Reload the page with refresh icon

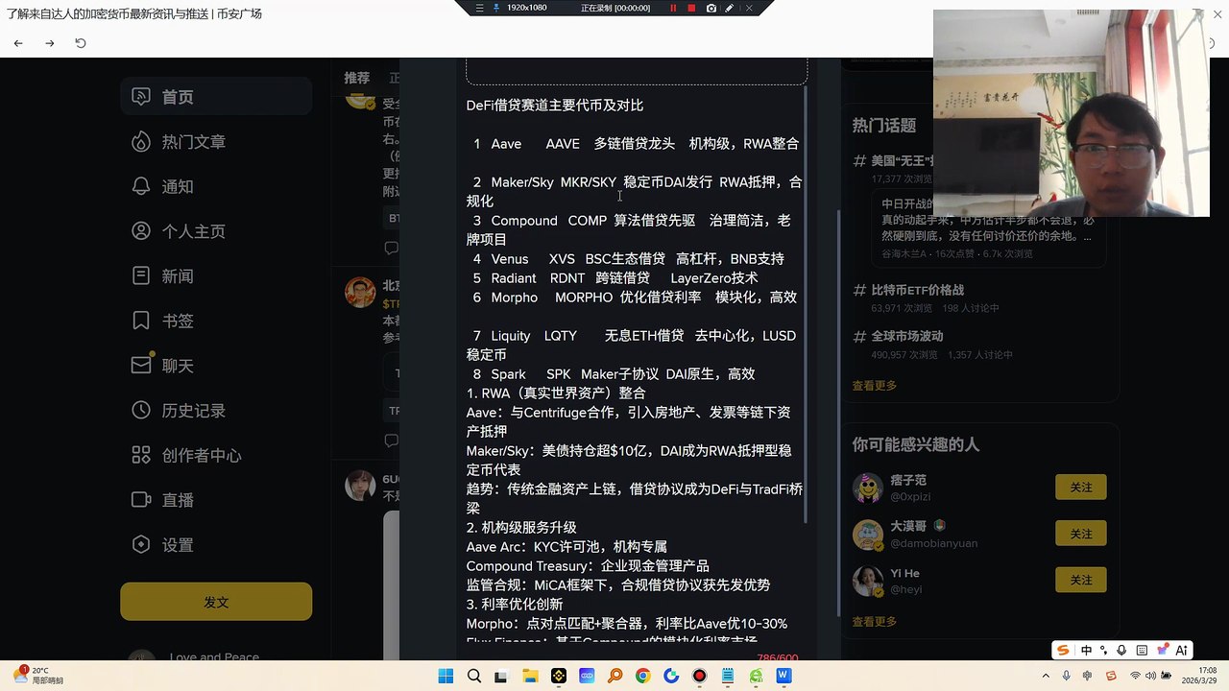(x=81, y=43)
